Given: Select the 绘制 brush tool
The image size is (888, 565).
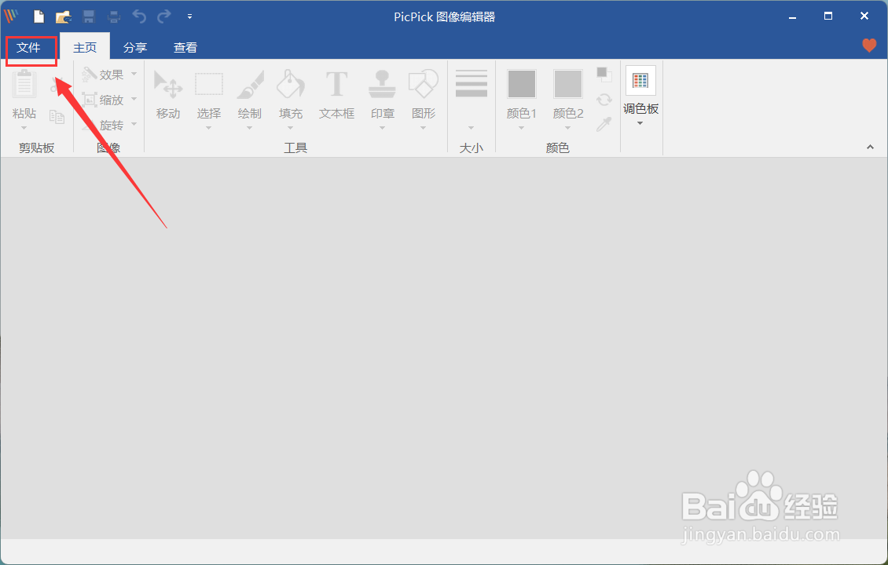Looking at the screenshot, I should (250, 94).
